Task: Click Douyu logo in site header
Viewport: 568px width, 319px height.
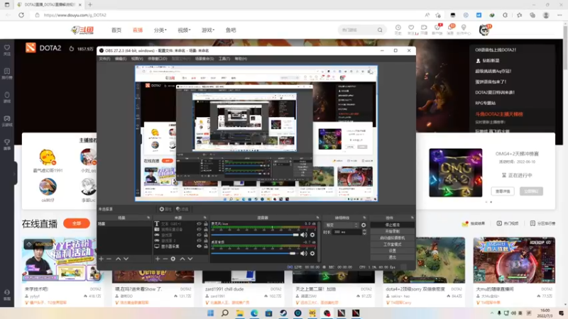Action: (x=82, y=30)
